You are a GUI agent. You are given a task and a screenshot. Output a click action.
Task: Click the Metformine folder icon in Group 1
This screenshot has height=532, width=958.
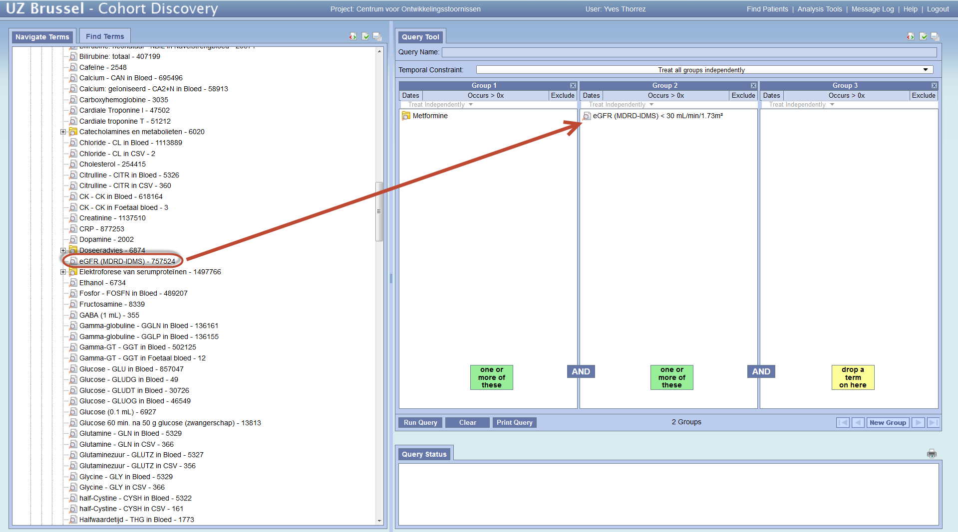406,116
